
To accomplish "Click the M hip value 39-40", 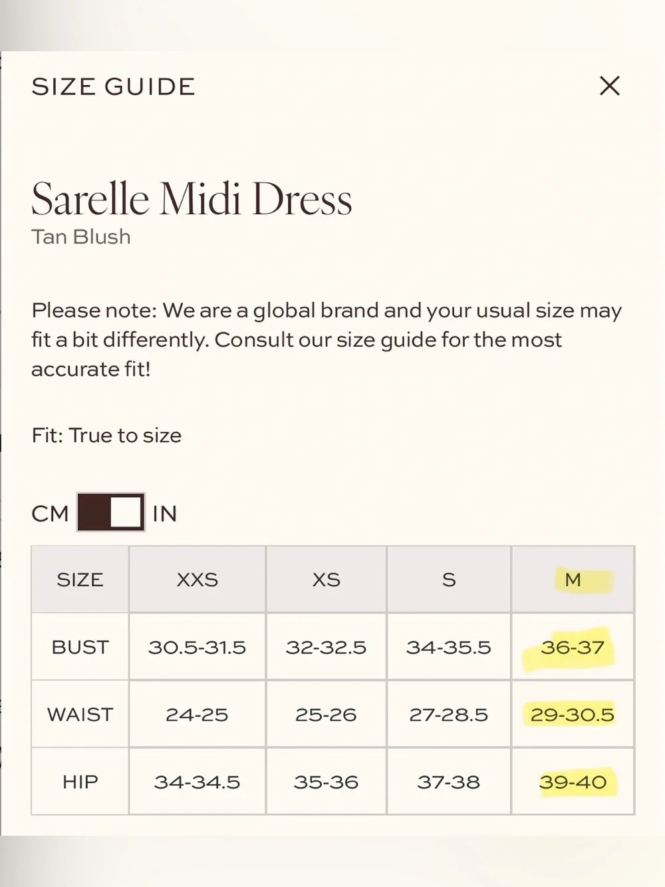I will [573, 781].
